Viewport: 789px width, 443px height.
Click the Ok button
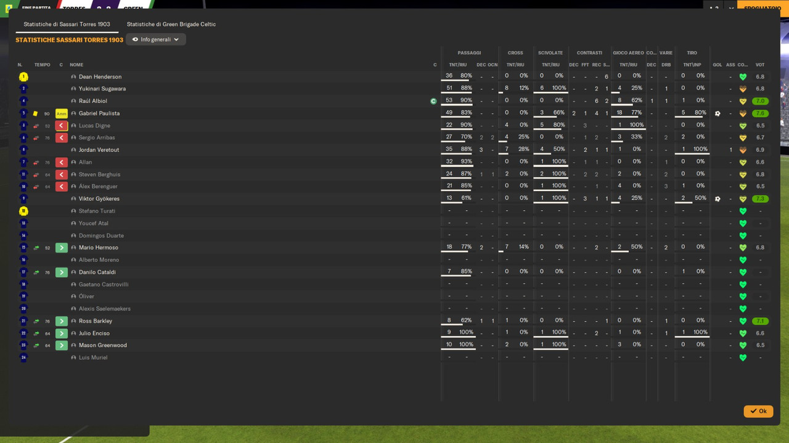pos(758,411)
